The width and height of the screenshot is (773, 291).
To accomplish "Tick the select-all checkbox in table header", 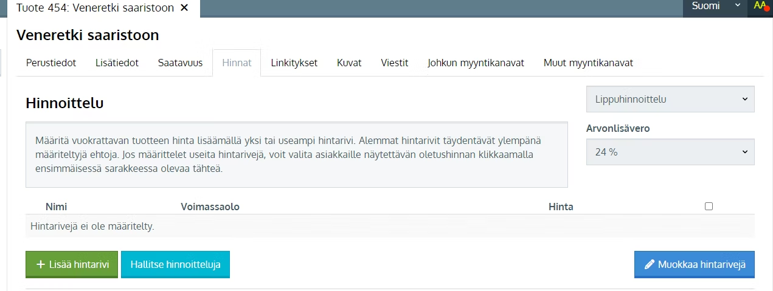I will (709, 207).
